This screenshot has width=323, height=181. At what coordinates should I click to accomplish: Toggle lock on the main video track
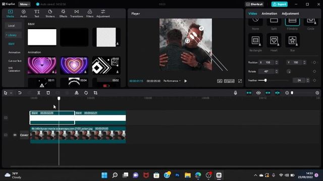(x=6, y=135)
